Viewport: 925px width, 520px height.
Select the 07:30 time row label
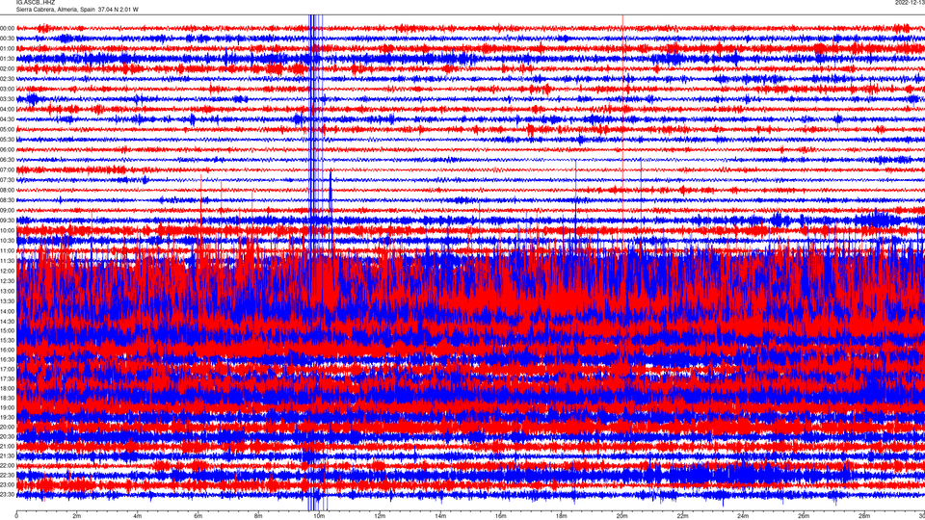[8, 180]
